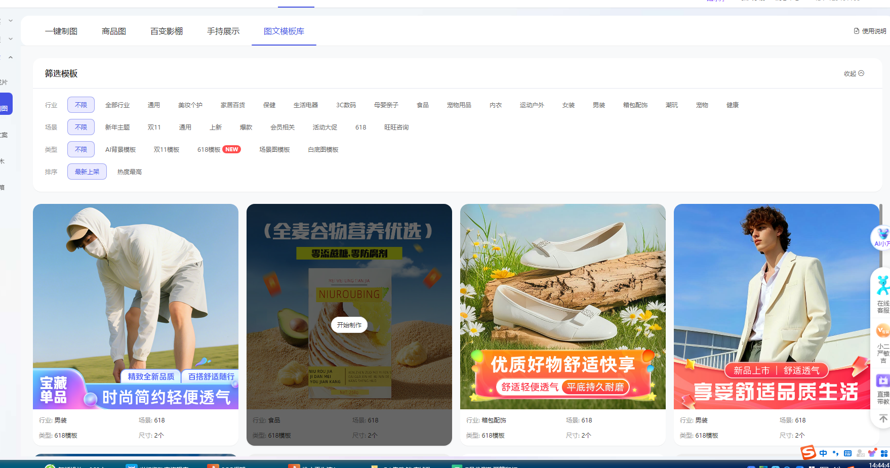Click the Sogou input method S icon
This screenshot has width=890, height=468.
pos(808,452)
